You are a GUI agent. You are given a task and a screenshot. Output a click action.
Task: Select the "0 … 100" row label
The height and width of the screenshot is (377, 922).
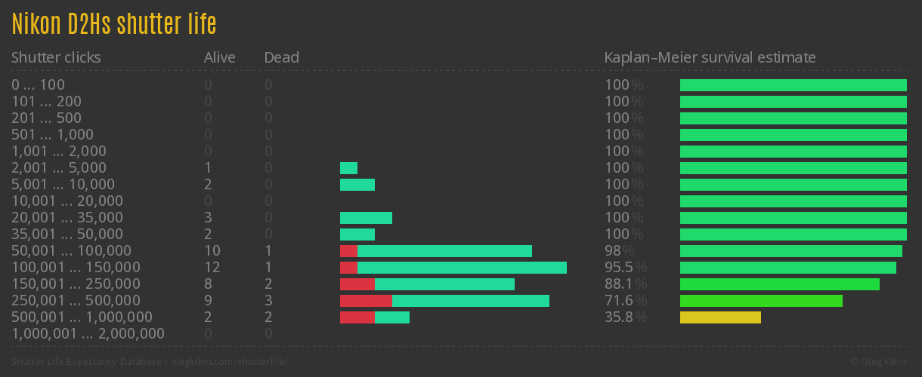click(38, 85)
